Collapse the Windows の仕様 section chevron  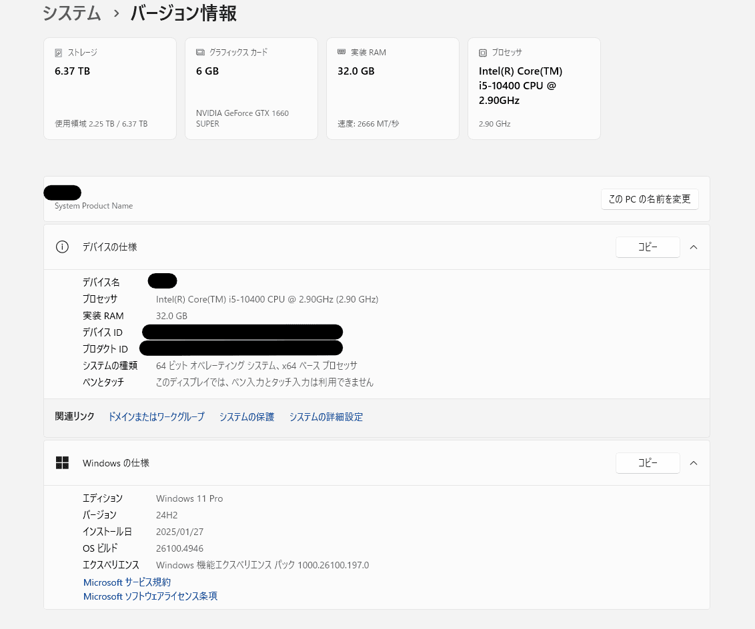coord(694,463)
